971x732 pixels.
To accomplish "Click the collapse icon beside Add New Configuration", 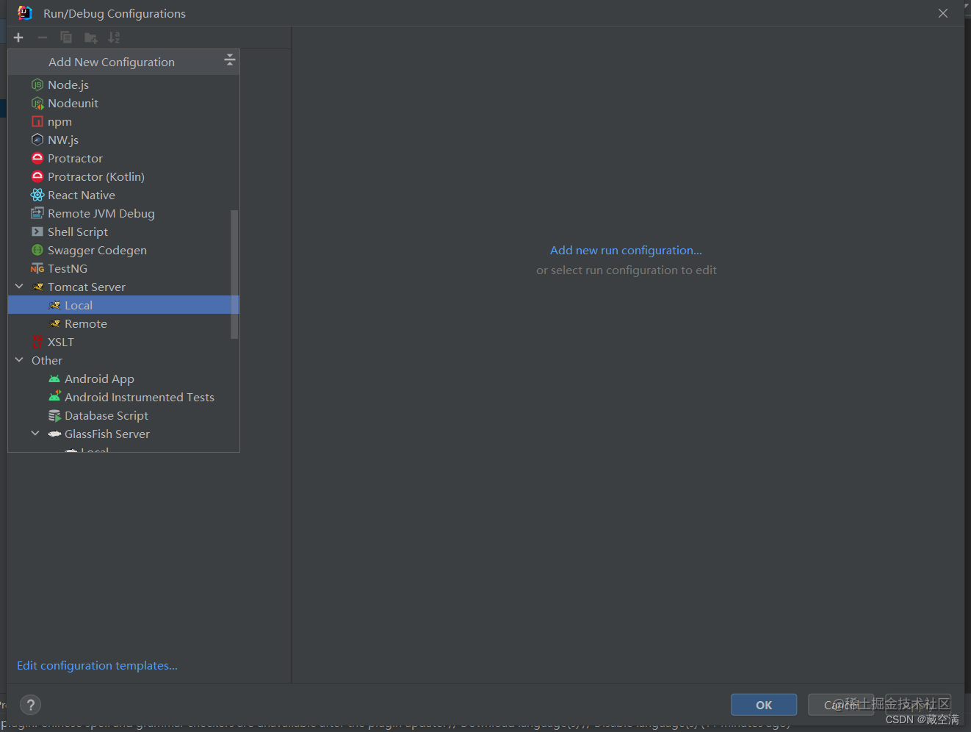I will coord(229,60).
